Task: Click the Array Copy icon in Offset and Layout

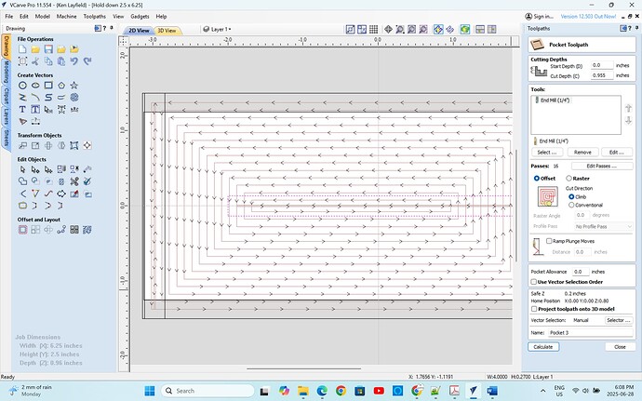Action: pyautogui.click(x=35, y=230)
